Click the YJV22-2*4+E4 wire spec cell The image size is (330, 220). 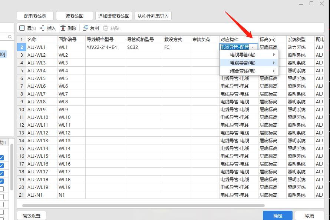(x=106, y=47)
